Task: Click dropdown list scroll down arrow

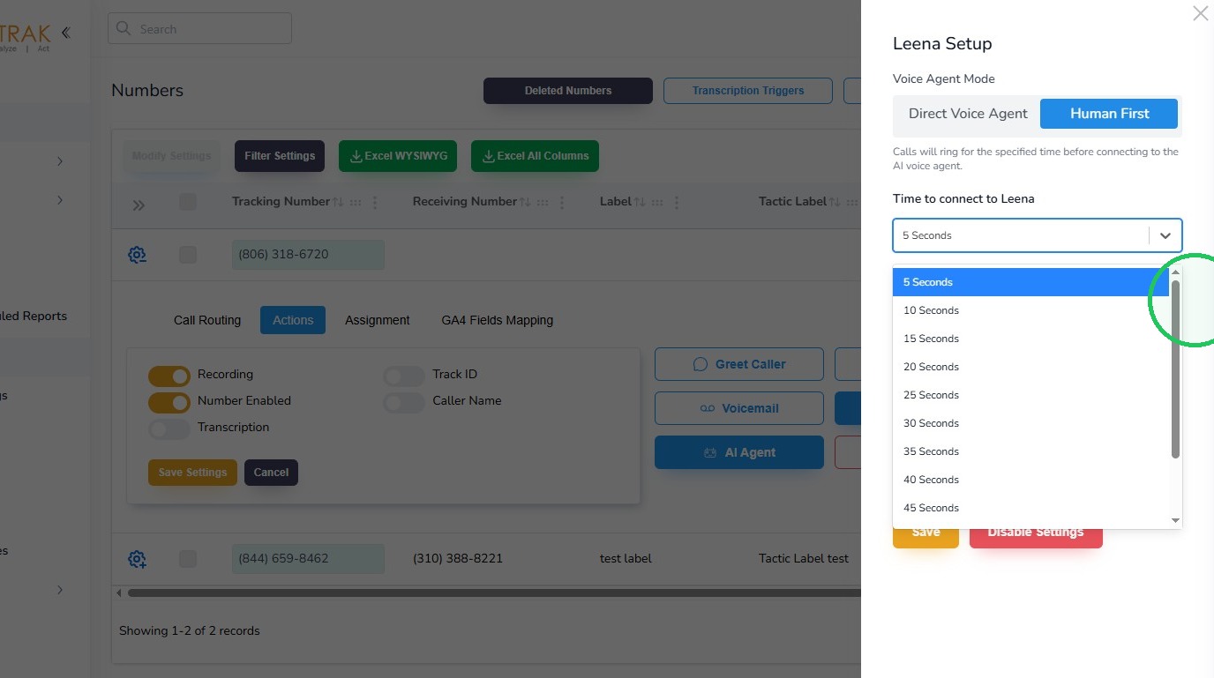Action: [x=1175, y=520]
